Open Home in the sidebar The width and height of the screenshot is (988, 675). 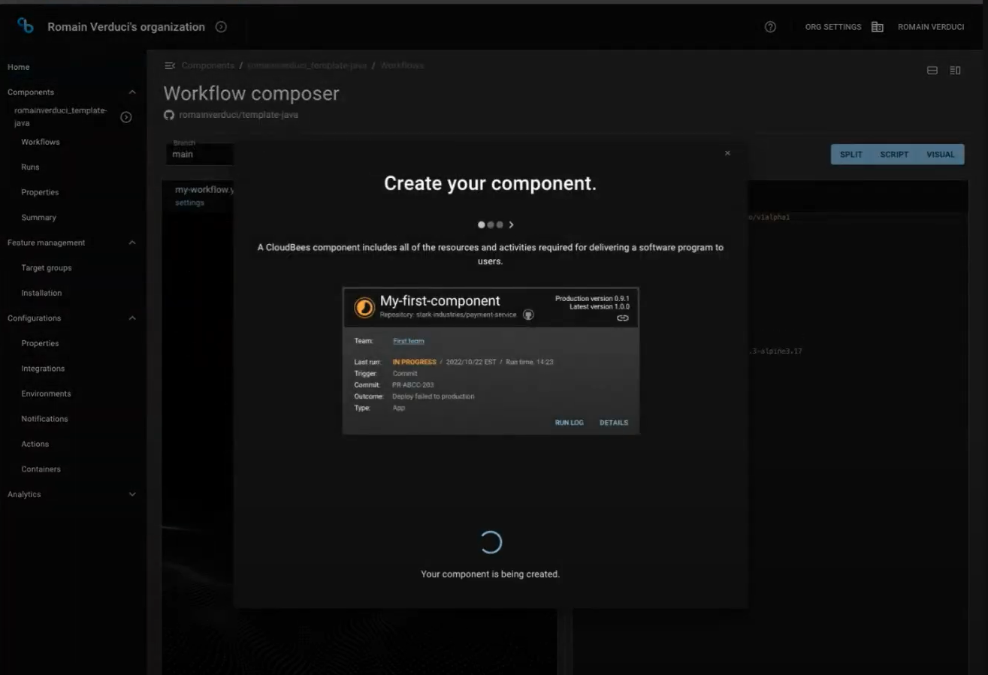tap(19, 67)
